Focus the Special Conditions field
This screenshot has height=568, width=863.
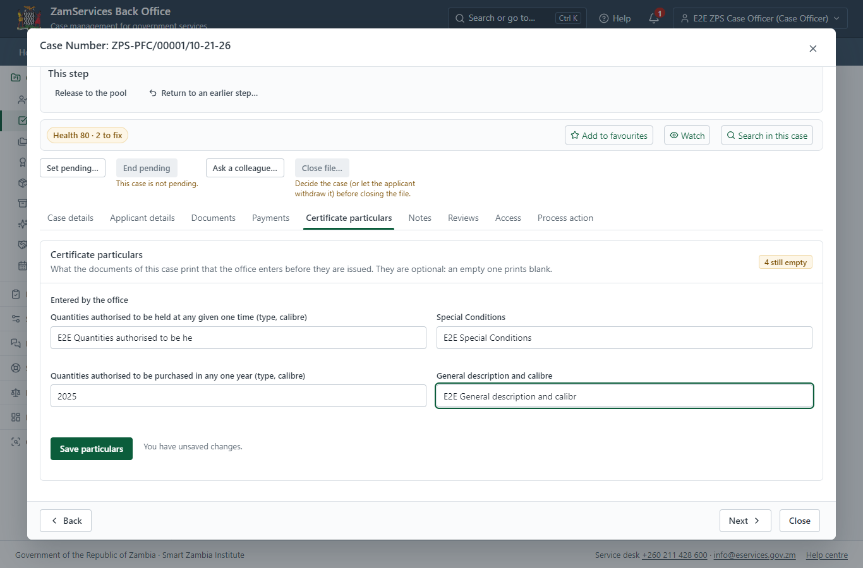point(624,338)
